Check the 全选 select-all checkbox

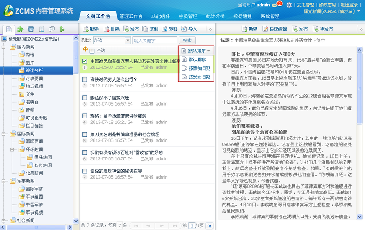[93, 51]
